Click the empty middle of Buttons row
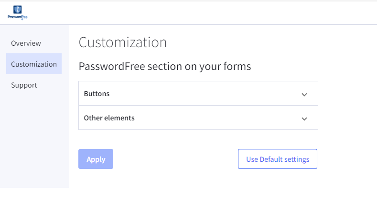 201,94
